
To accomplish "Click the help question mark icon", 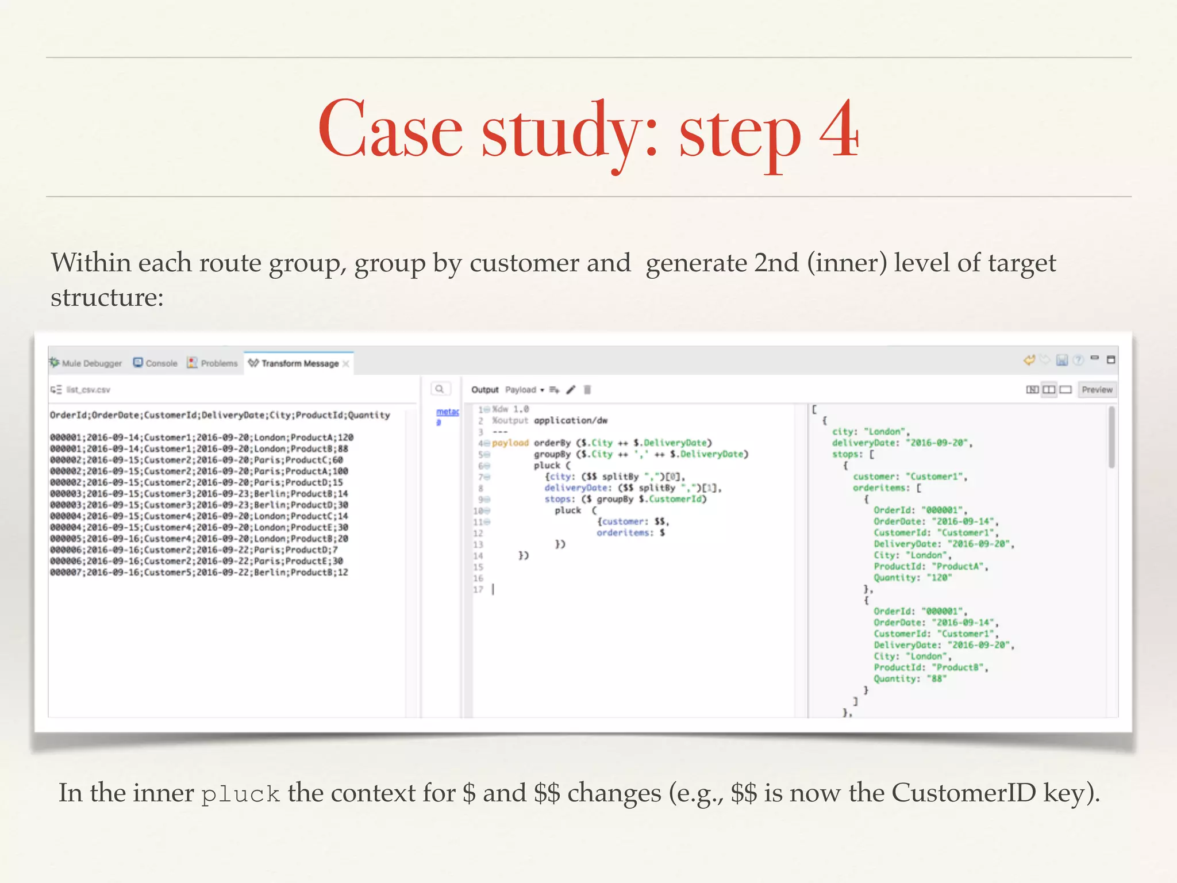I will coord(1078,360).
